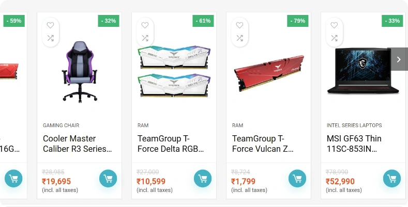Open TeamGroup T-Force Vulcan Z title link
408x207 pixels.
[263, 144]
